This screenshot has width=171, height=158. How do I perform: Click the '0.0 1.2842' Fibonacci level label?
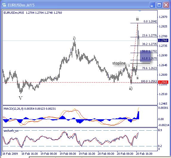[x=150, y=21]
